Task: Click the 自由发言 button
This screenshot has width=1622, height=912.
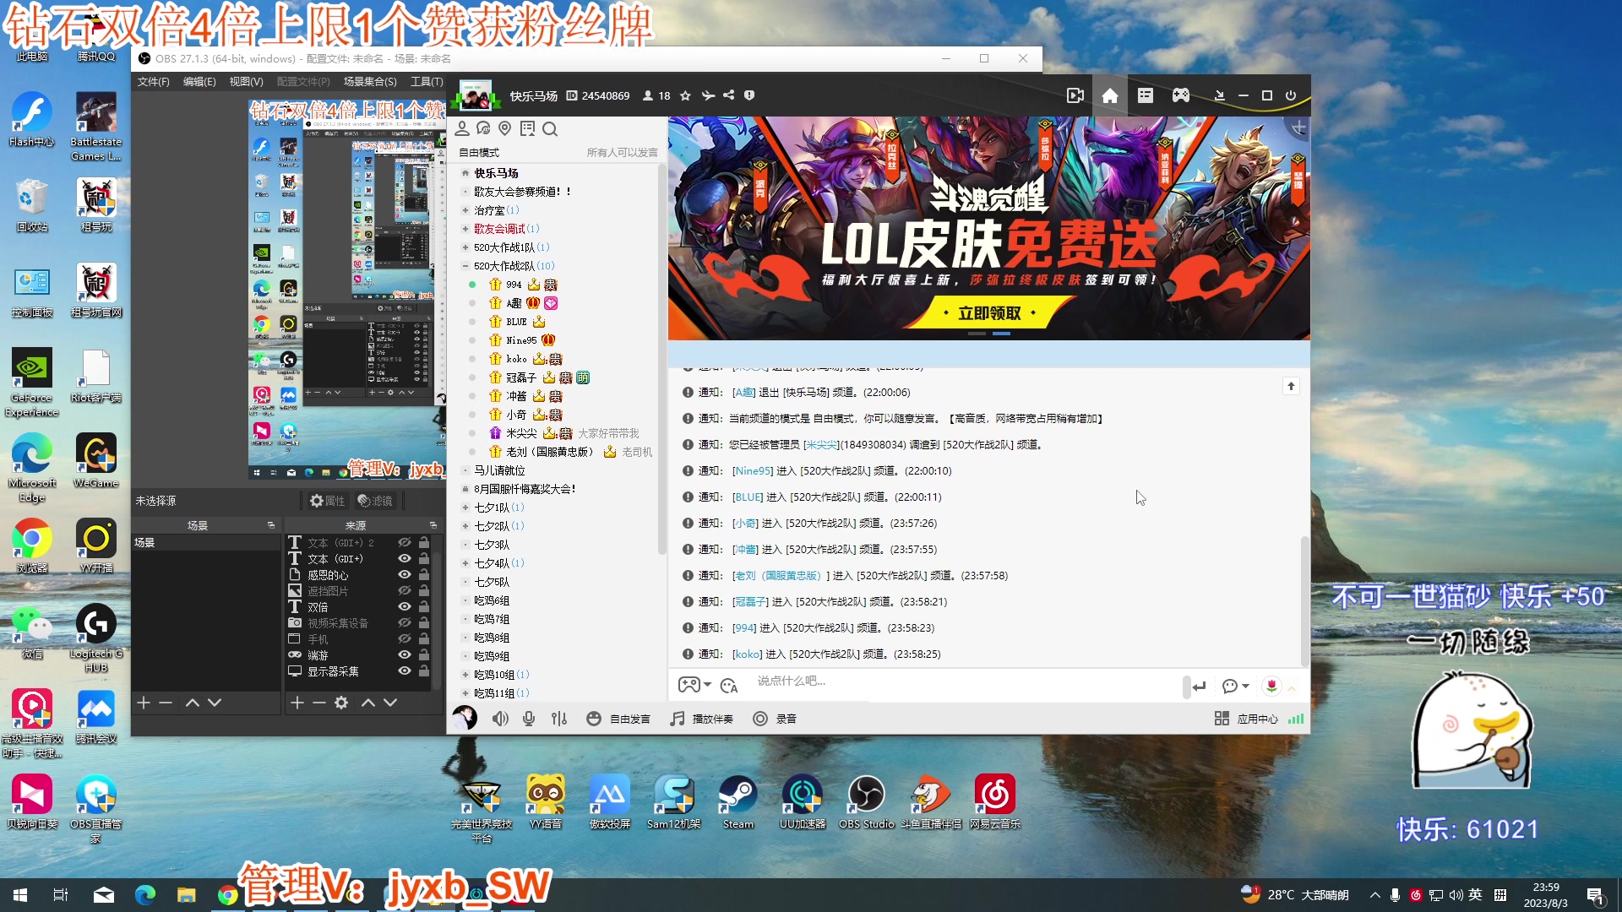Action: (618, 719)
